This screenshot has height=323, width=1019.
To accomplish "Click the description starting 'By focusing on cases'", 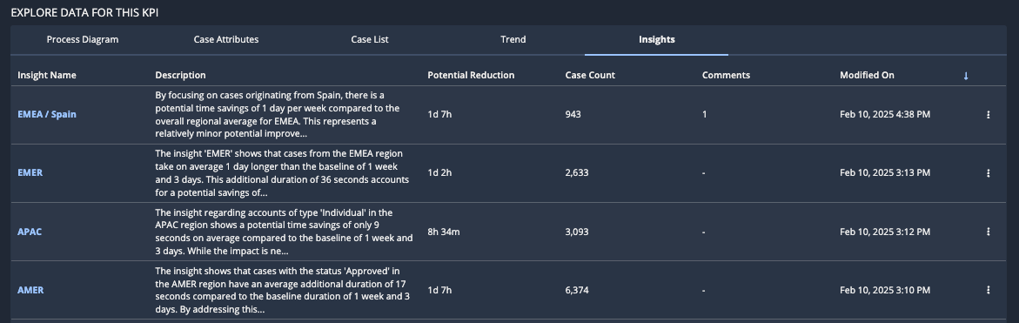I will pyautogui.click(x=278, y=114).
